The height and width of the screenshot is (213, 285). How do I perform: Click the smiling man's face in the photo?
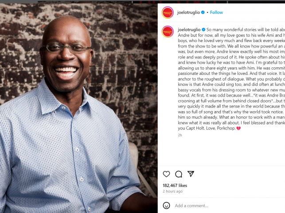point(66,54)
